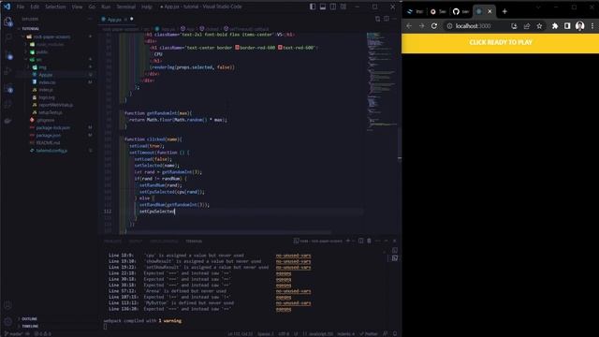This screenshot has width=599, height=337.
Task: Open the Customize Layout icon
Action: tap(343, 7)
